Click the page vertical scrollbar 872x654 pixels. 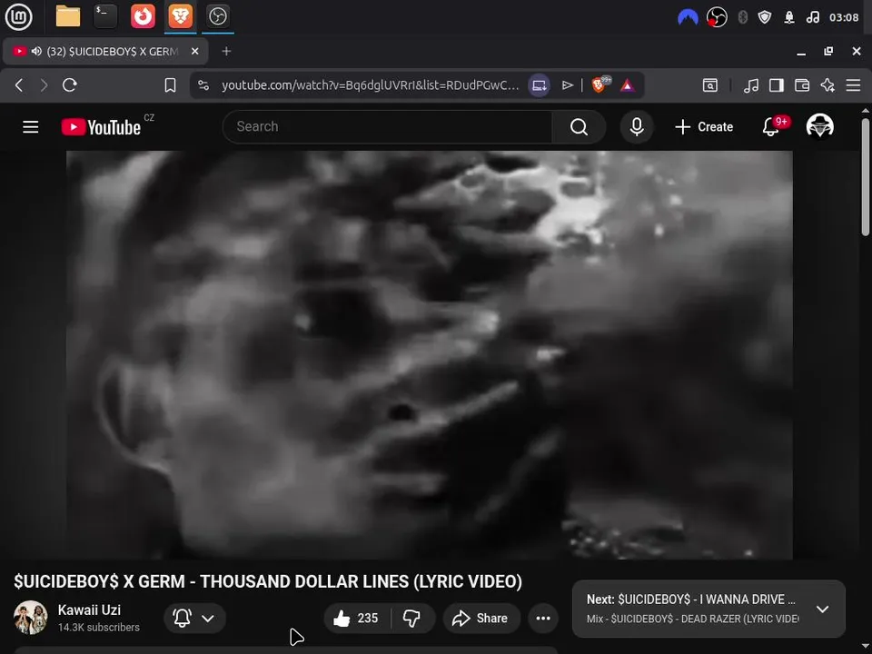pos(866,177)
